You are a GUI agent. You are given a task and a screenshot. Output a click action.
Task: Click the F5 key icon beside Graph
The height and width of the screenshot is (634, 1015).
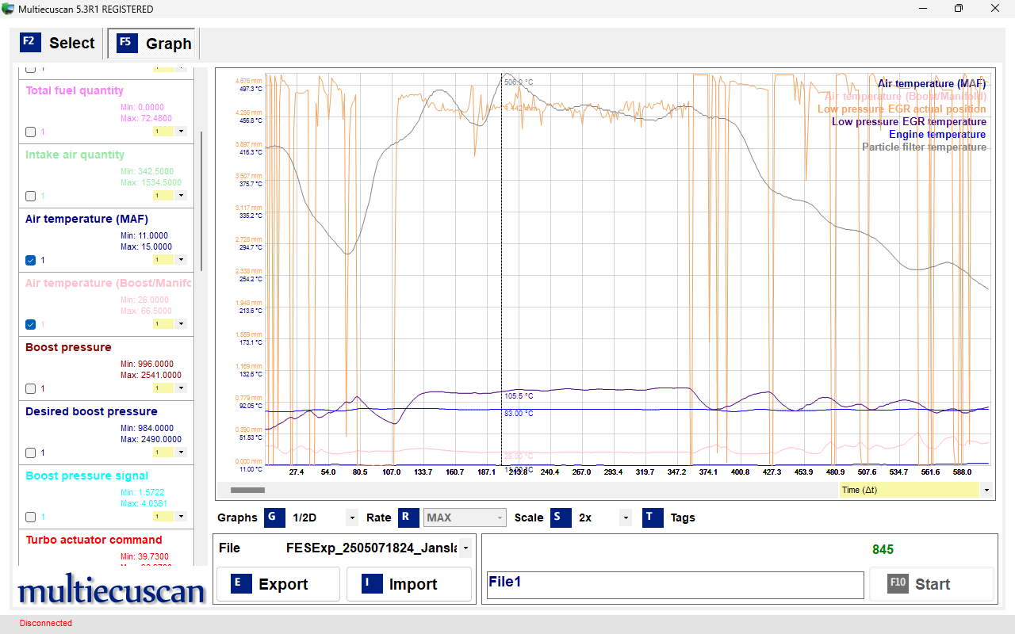(x=127, y=44)
